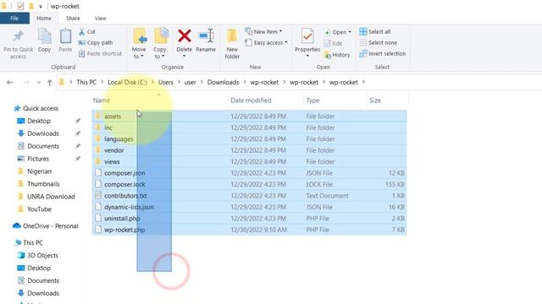542x304 pixels.
Task: Click Copy path in Clipboard group
Action: tap(96, 43)
